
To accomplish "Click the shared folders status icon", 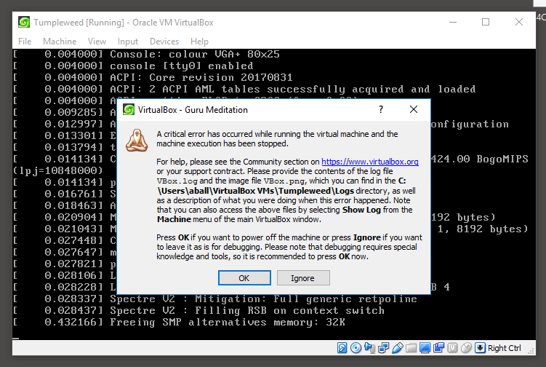I will pyautogui.click(x=411, y=348).
